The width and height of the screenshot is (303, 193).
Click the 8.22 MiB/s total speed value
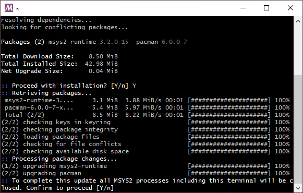click(x=143, y=115)
